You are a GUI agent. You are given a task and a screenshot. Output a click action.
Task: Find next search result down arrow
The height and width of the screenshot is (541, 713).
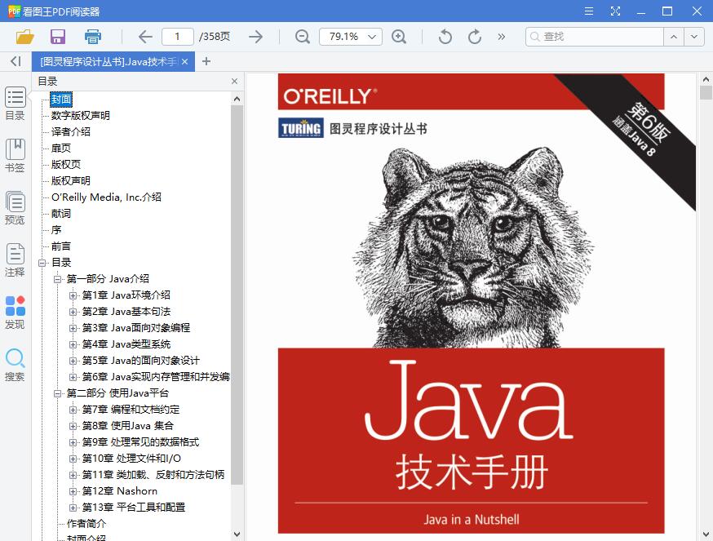point(694,37)
